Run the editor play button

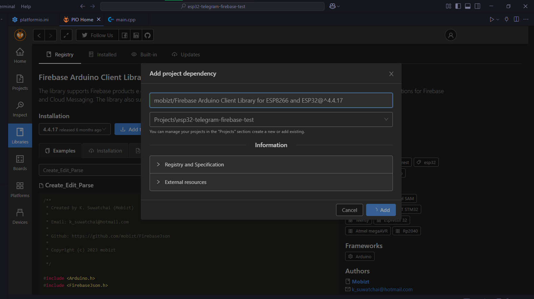pos(492,20)
